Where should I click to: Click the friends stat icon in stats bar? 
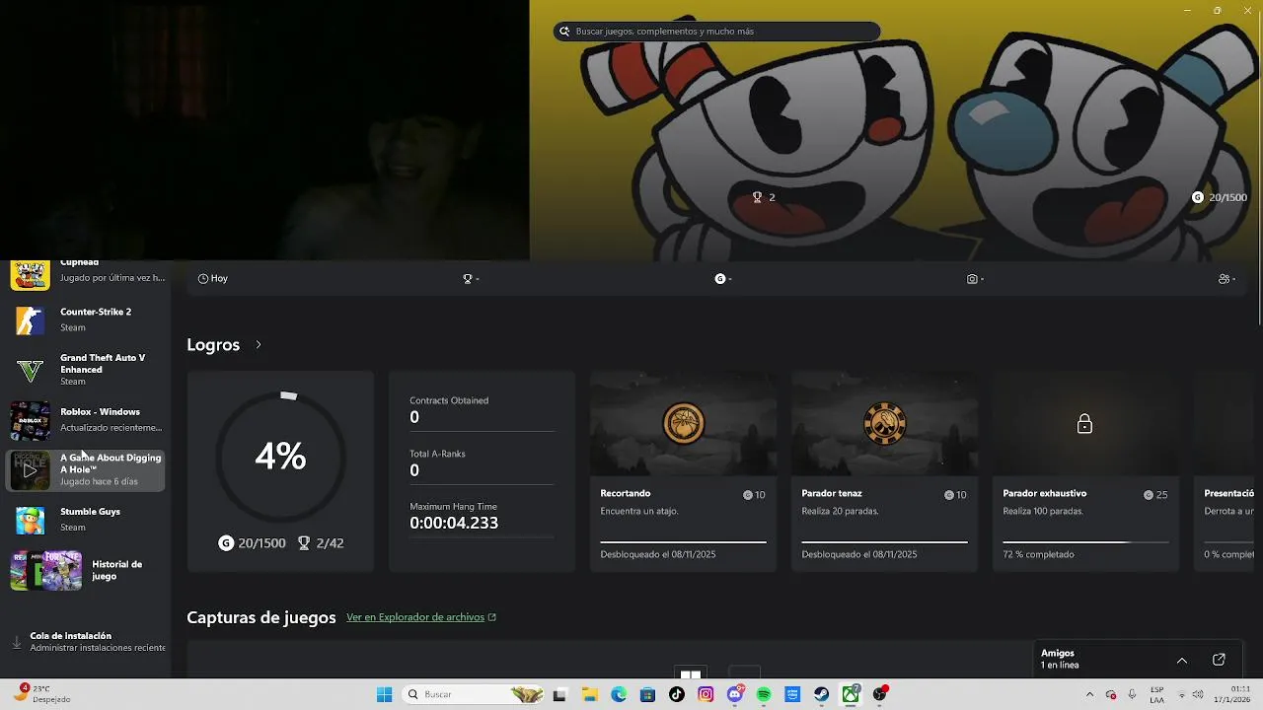1226,279
